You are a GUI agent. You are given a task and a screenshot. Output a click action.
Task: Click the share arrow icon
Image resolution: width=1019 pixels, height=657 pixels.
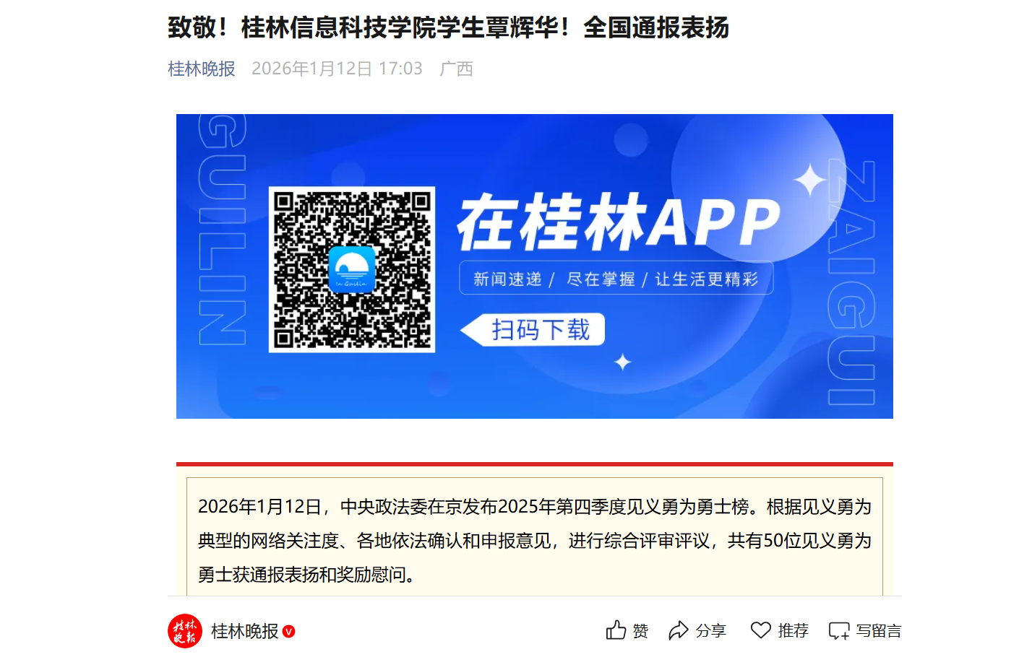(679, 630)
